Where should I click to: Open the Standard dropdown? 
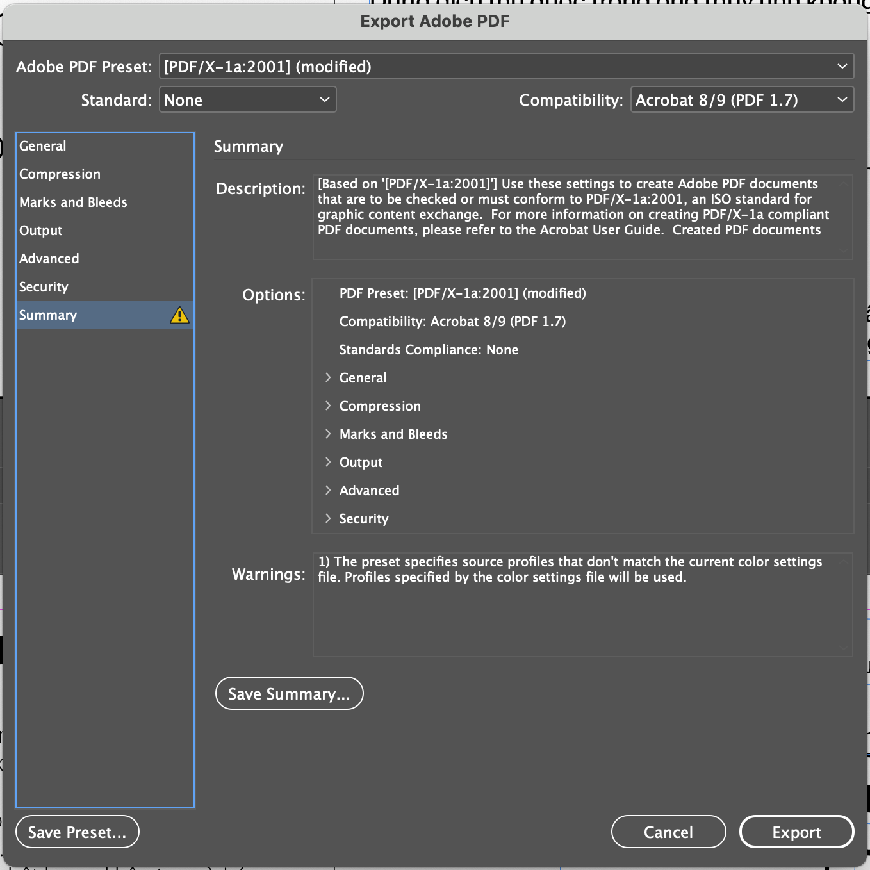(x=248, y=99)
